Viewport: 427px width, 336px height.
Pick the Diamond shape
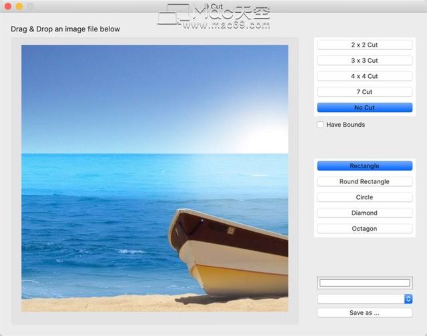tap(364, 213)
